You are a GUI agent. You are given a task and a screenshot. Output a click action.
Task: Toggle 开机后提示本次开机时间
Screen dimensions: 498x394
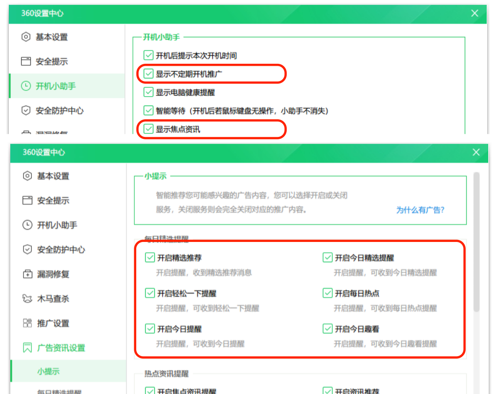tap(149, 55)
